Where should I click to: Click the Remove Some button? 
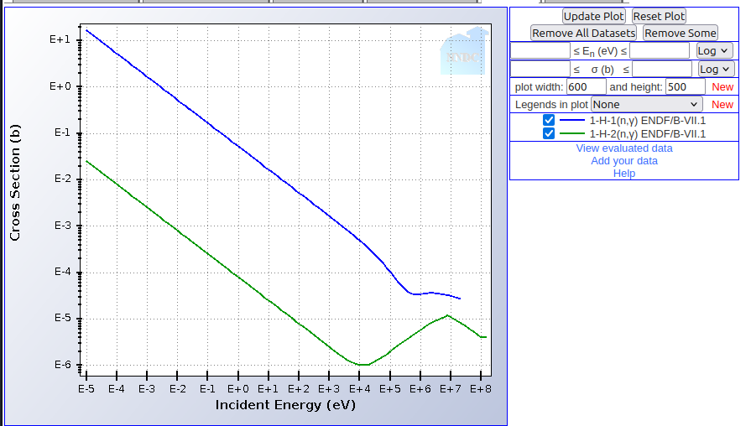(680, 33)
